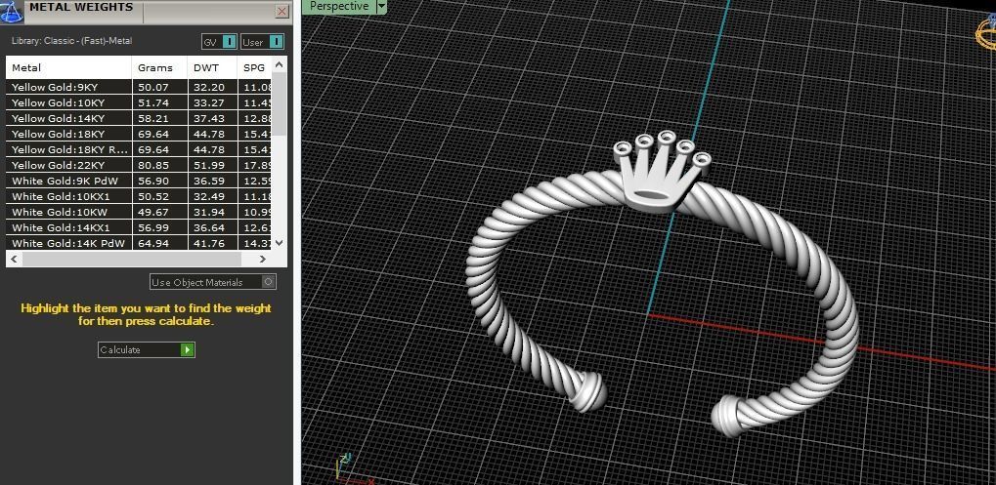Click the Metal Weights panel logo icon
996x485 pixels.
[x=12, y=12]
